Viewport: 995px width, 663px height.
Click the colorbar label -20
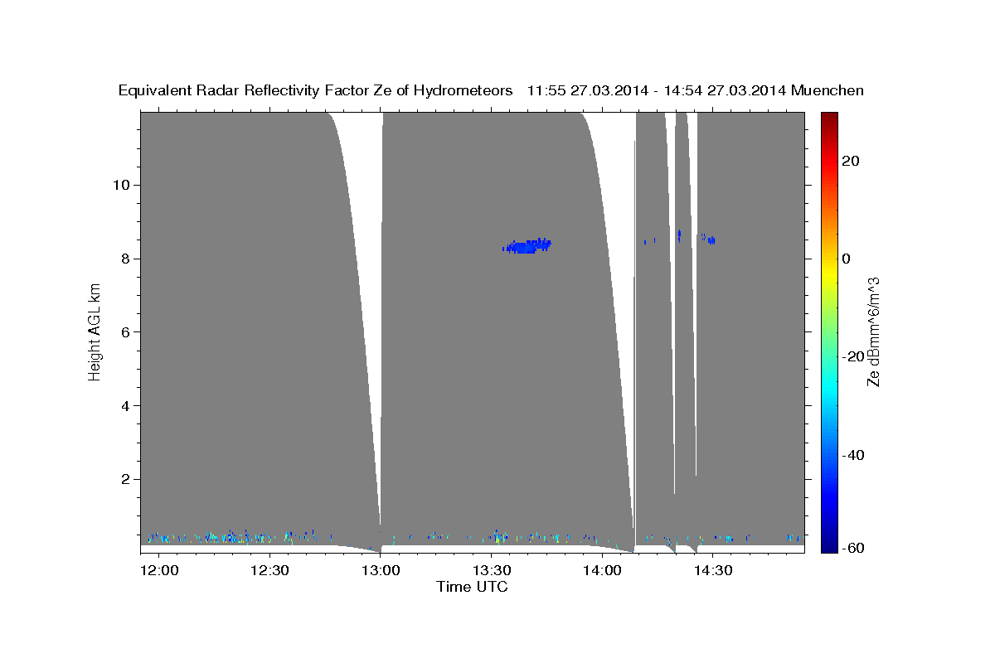coord(852,356)
